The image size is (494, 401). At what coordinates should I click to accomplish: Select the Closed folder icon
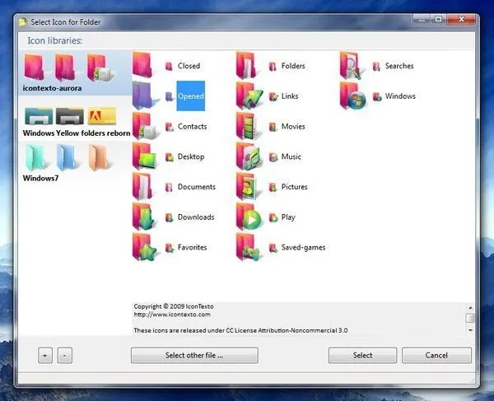[x=142, y=66]
